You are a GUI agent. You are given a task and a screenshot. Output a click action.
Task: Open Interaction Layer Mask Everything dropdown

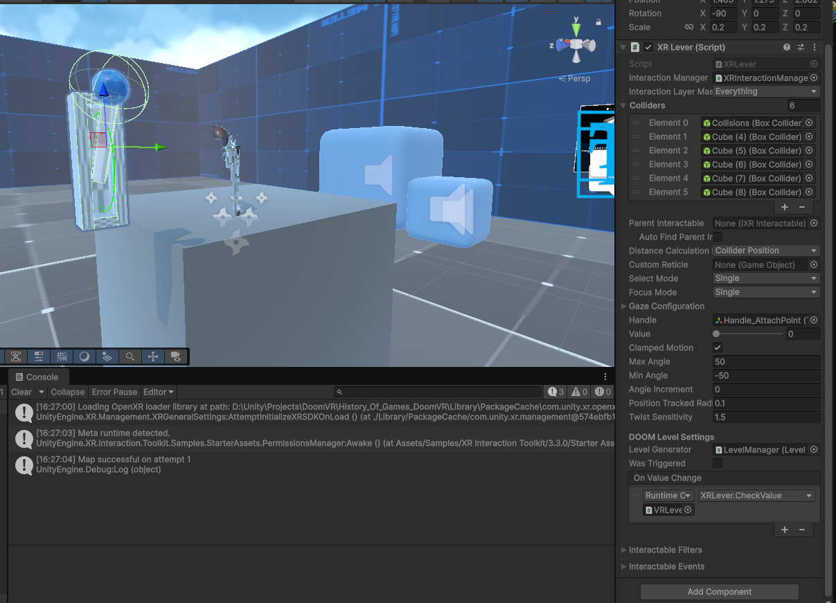(x=766, y=91)
